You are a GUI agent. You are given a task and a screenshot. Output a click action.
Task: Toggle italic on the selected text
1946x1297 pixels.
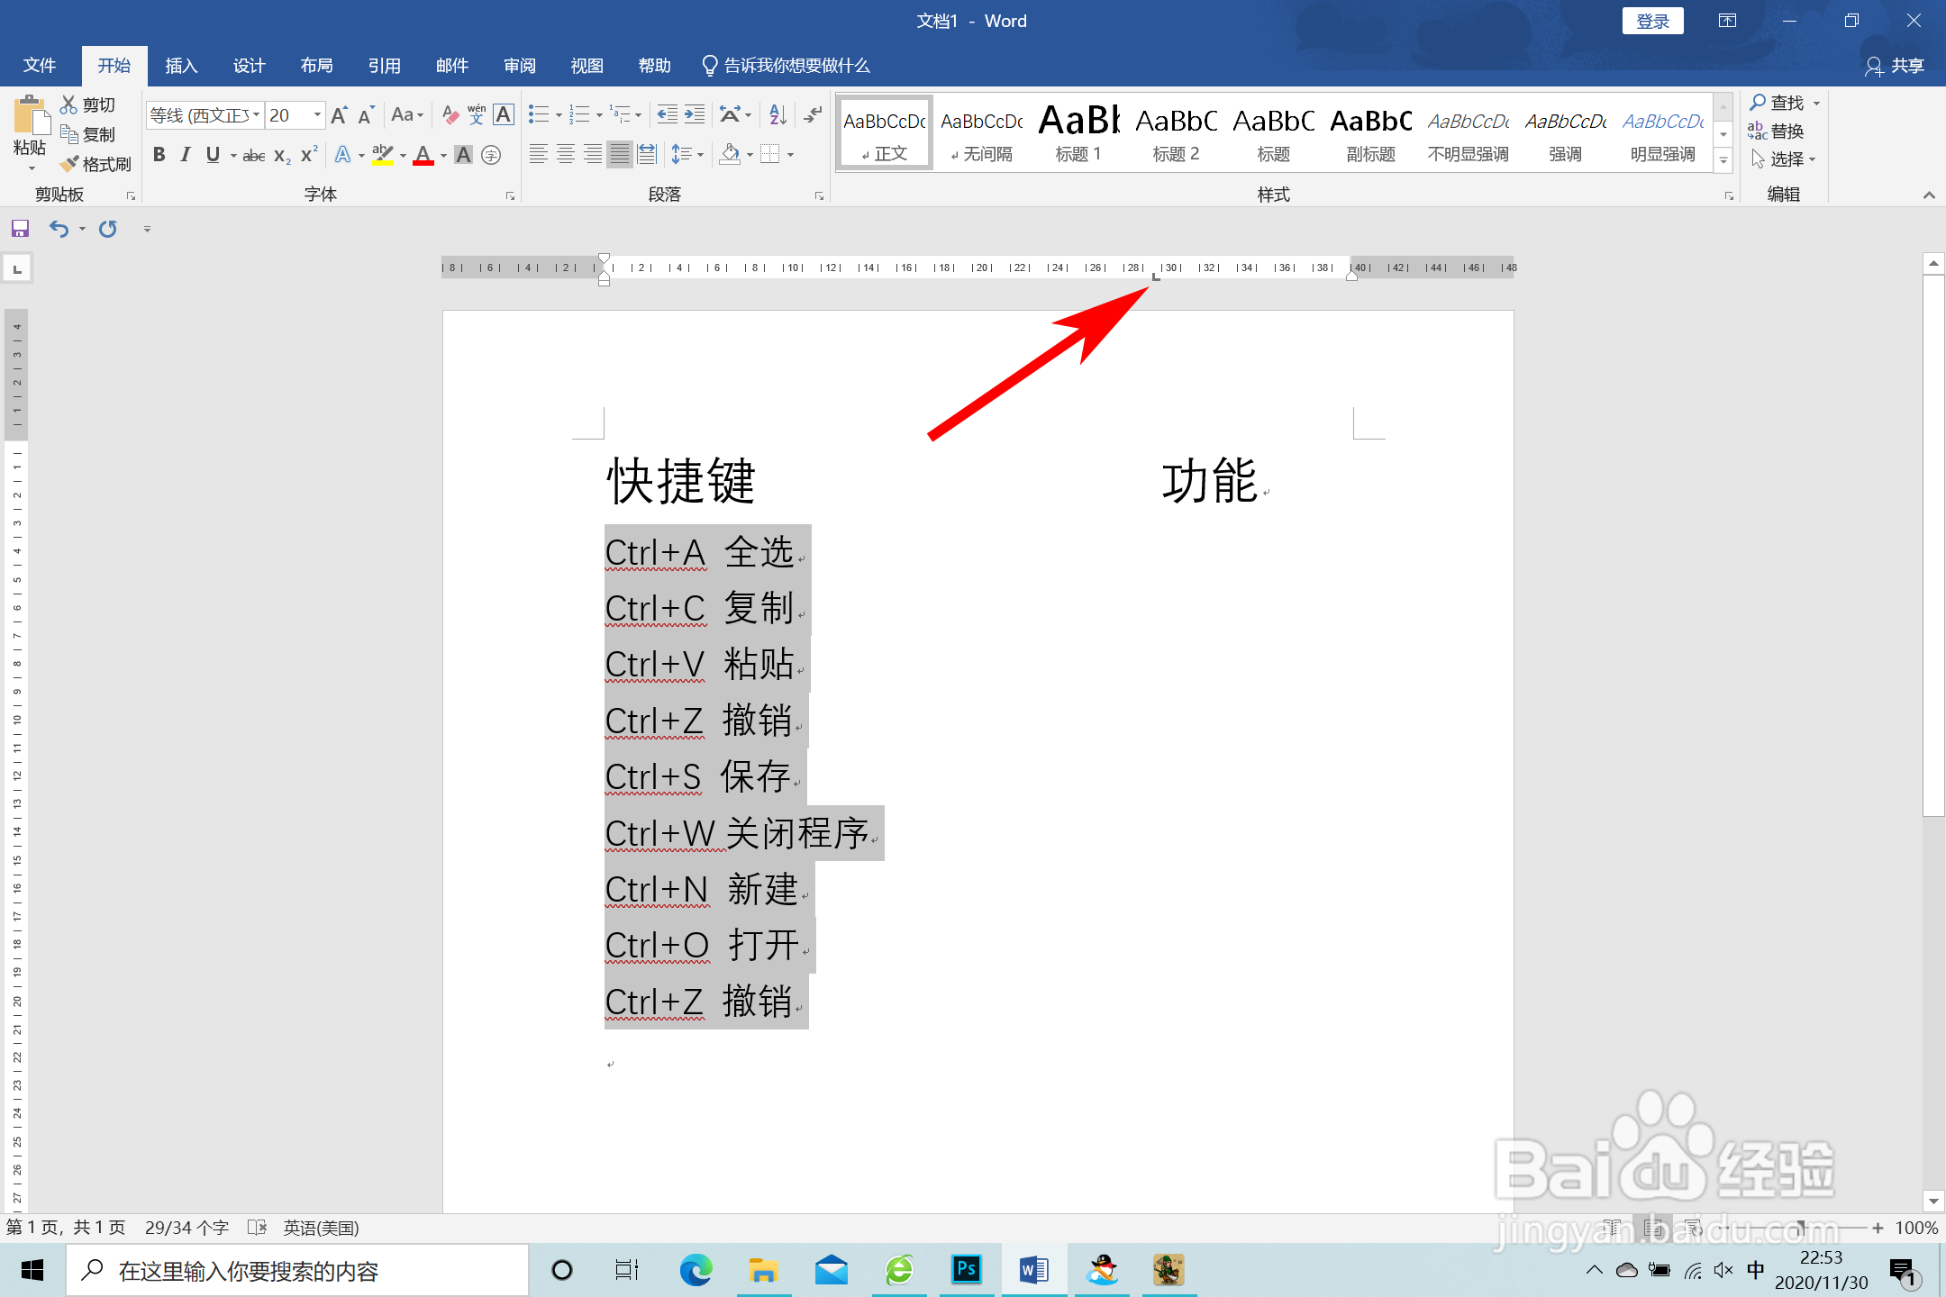pos(185,154)
